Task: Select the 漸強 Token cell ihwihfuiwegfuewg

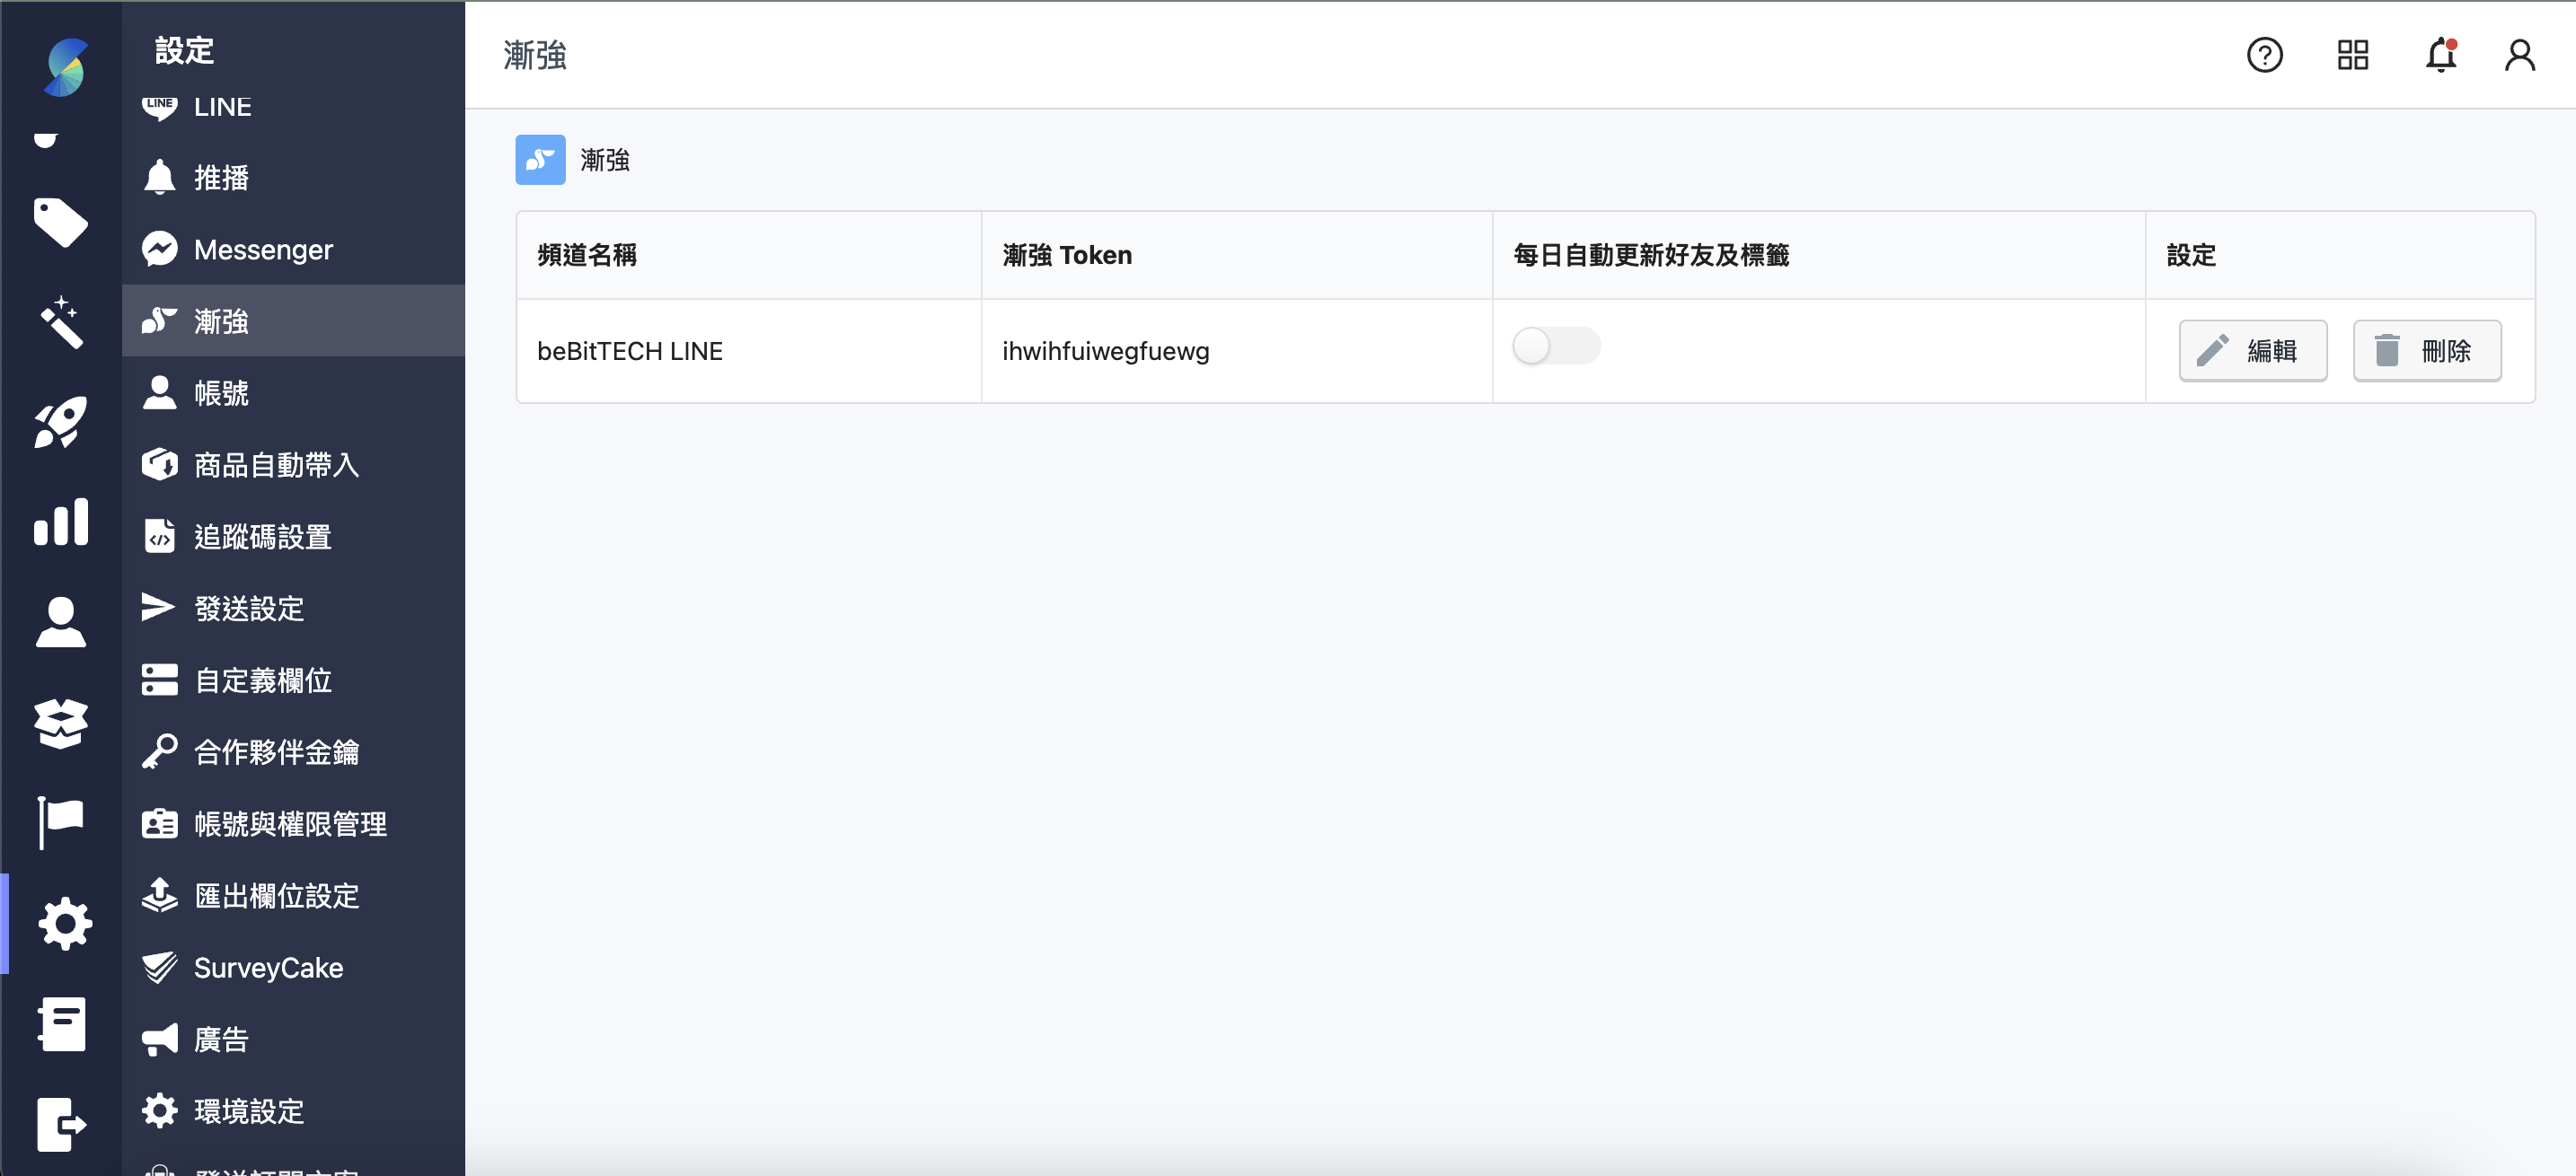Action: [x=1105, y=351]
